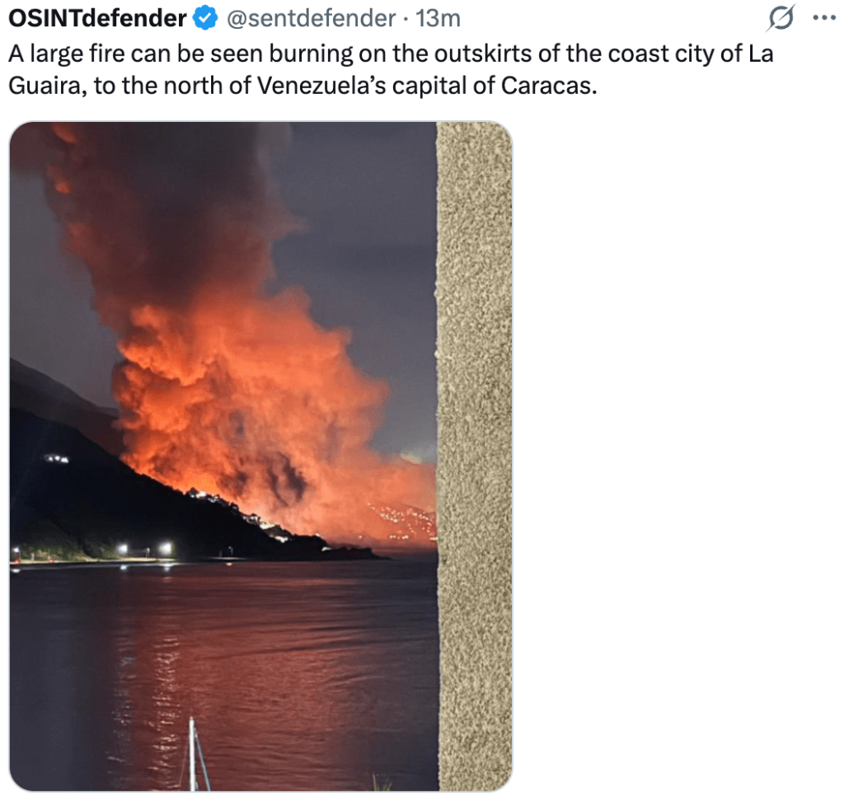844x800 pixels.
Task: Click the word "Venezuela's" in the post
Action: coord(315,86)
